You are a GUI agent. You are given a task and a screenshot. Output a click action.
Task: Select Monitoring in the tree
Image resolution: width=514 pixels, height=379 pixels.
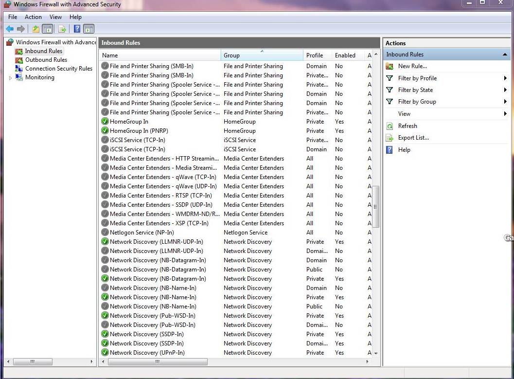tap(40, 77)
